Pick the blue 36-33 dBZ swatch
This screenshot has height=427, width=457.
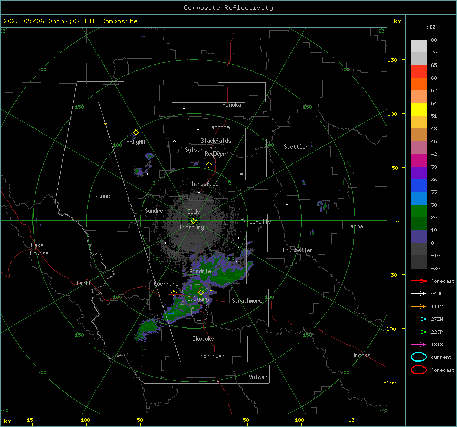click(418, 186)
